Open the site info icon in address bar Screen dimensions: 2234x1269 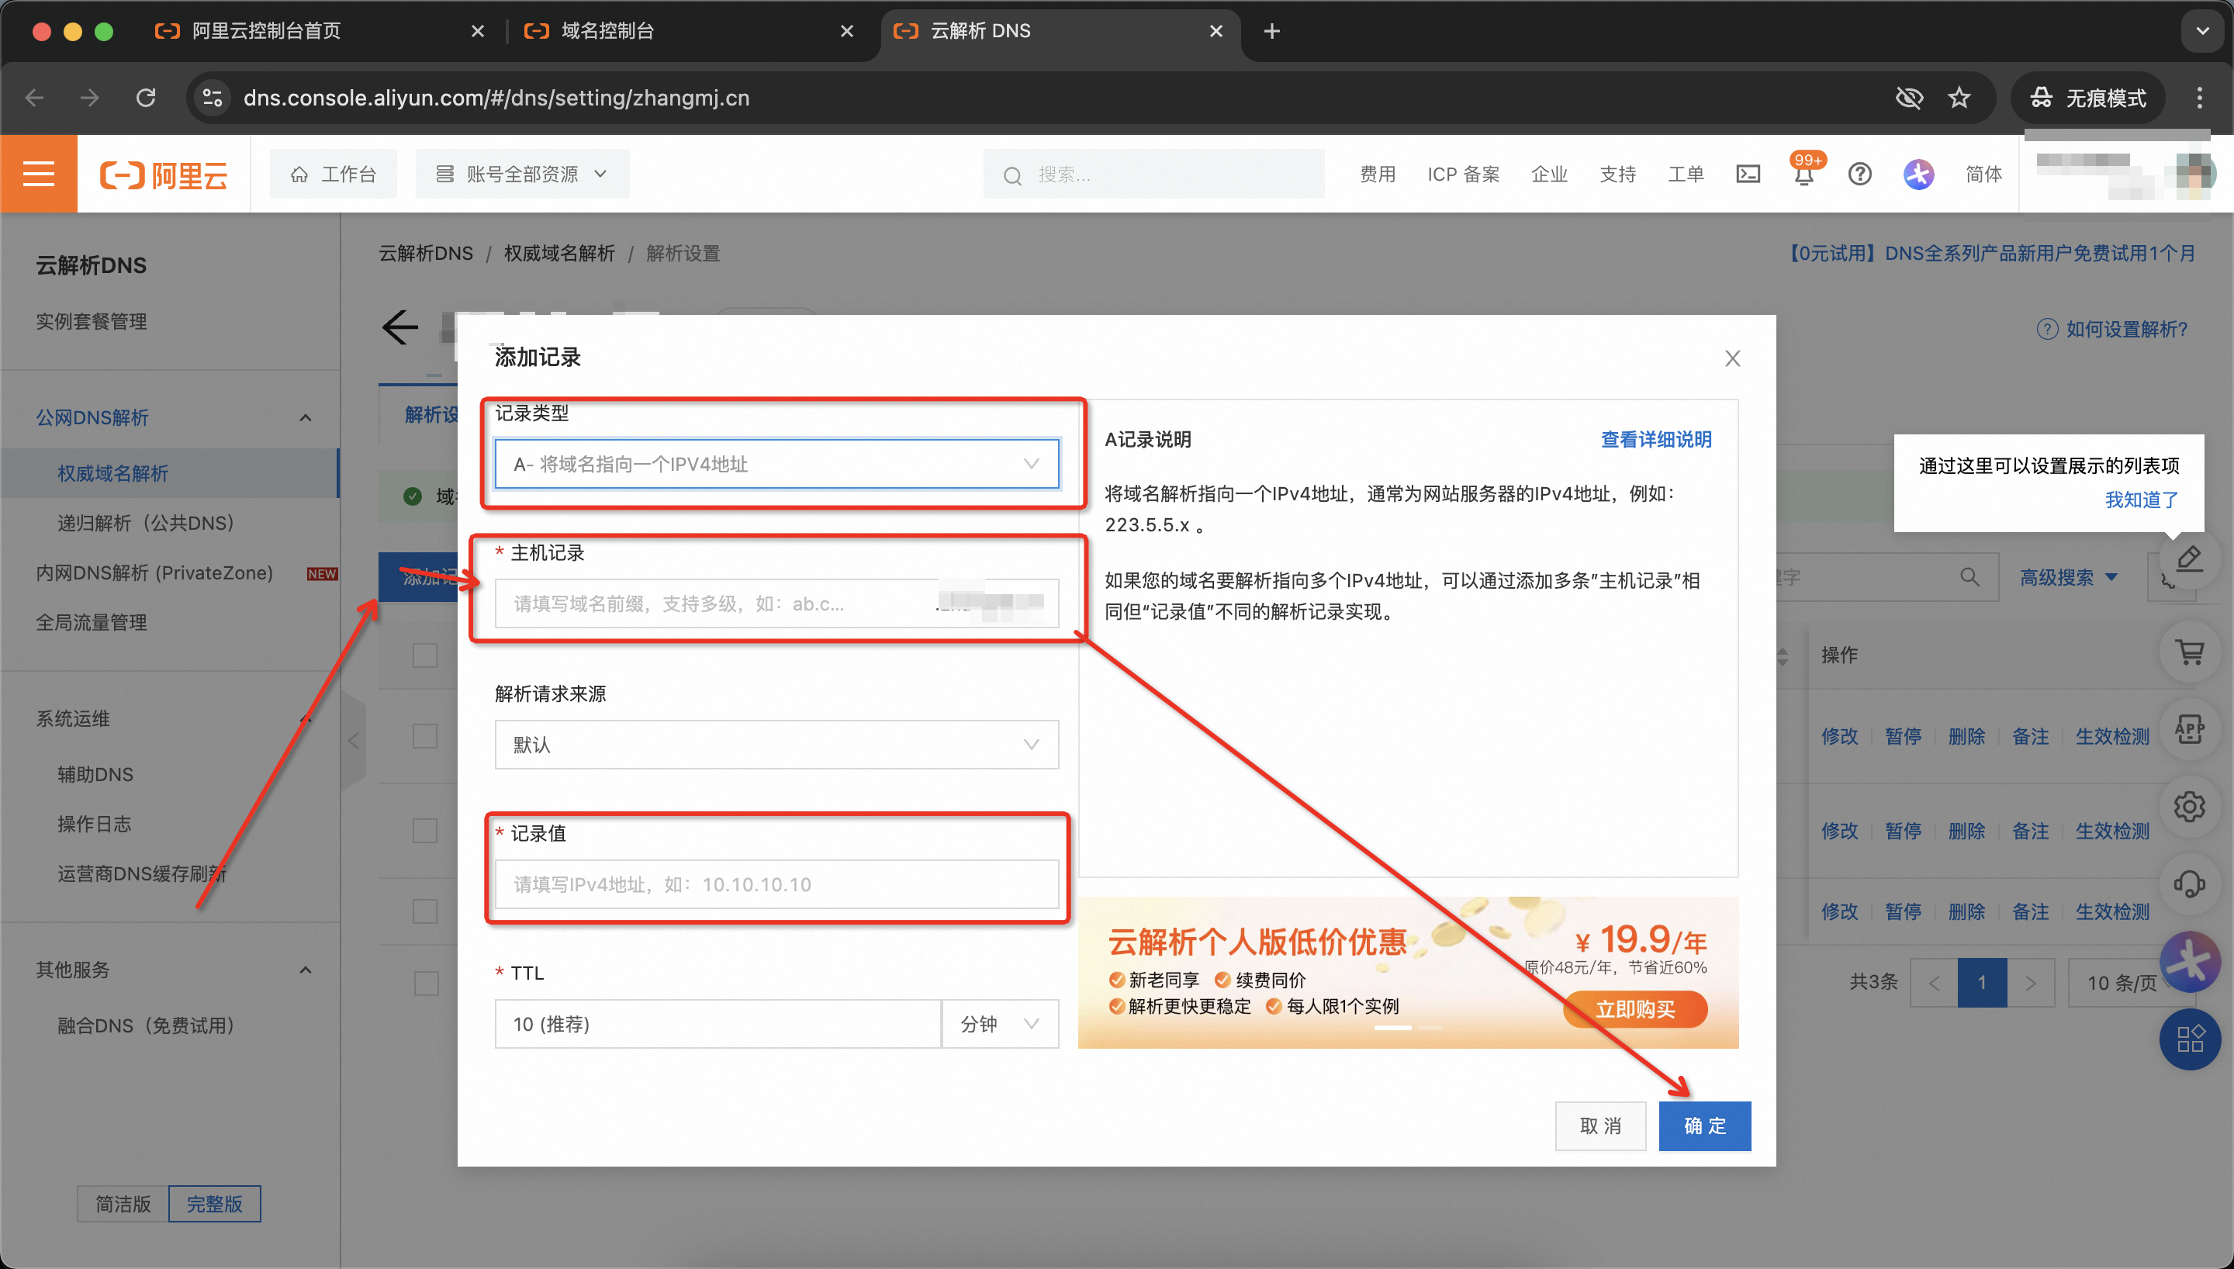pos(213,98)
